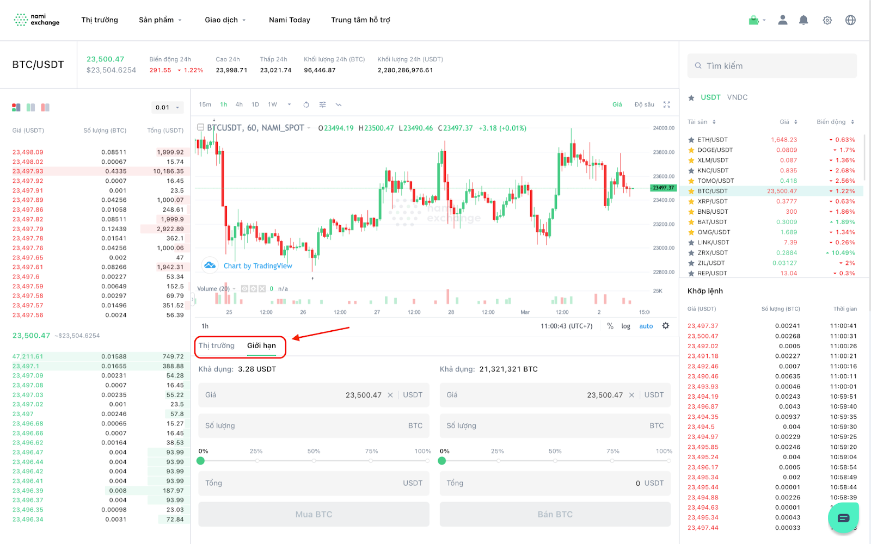Set chart timeframe to 4h
Image resolution: width=871 pixels, height=544 pixels.
click(240, 104)
